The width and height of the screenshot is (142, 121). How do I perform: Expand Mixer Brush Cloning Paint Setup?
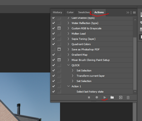click(68, 60)
